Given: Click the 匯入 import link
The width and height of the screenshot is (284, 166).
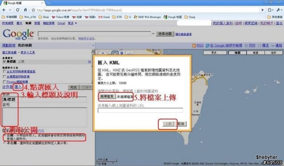Looking at the screenshot, I should tap(18, 87).
